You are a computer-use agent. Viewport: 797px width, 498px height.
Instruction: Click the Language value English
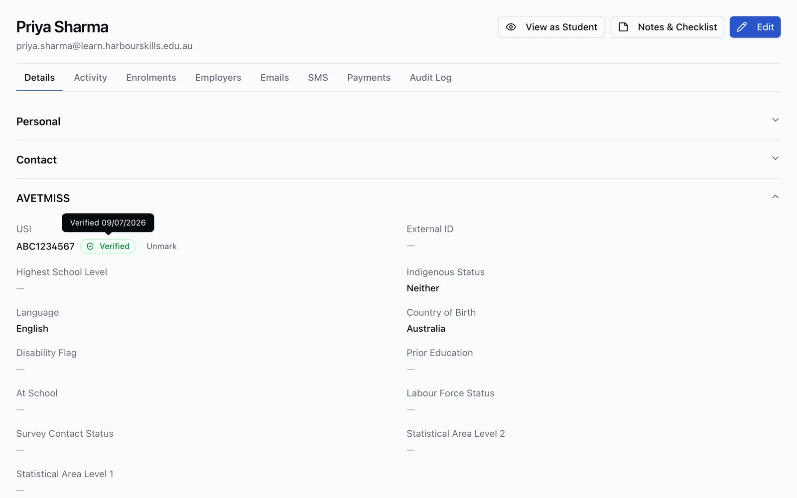point(32,329)
